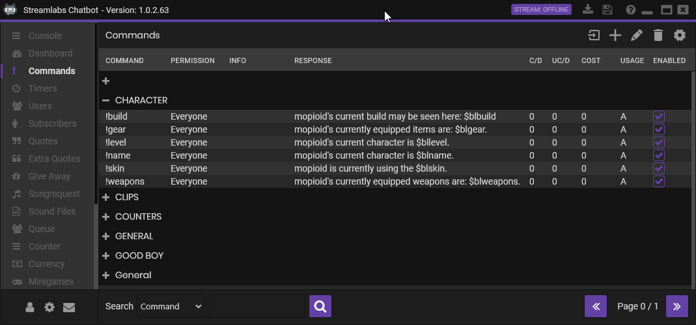Uncheck enabled box for !level command
The height and width of the screenshot is (325, 696).
(659, 142)
